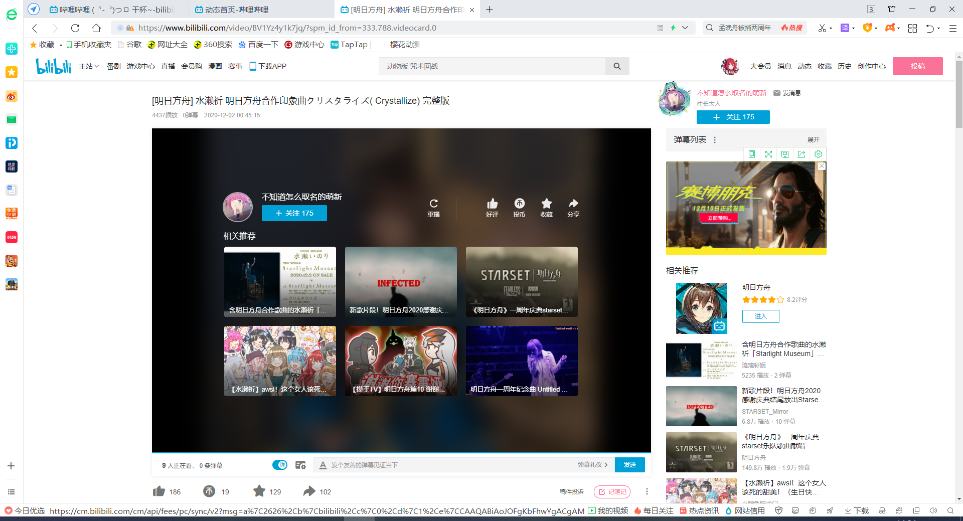Click the thumbs-up 好评 icon in player overlay
Screen dimensions: 963x521
[492, 204]
